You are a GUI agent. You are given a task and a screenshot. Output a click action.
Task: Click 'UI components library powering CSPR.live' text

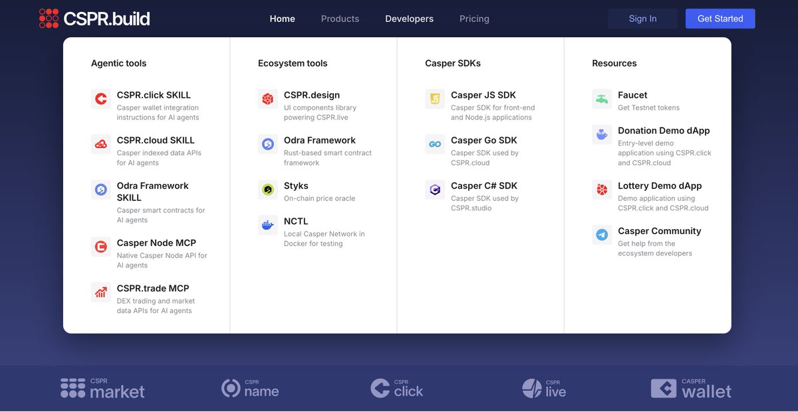pos(320,112)
